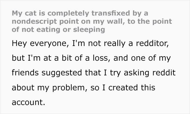Open the post title about the transfixed cat
This screenshot has height=114, width=190.
click(x=92, y=21)
